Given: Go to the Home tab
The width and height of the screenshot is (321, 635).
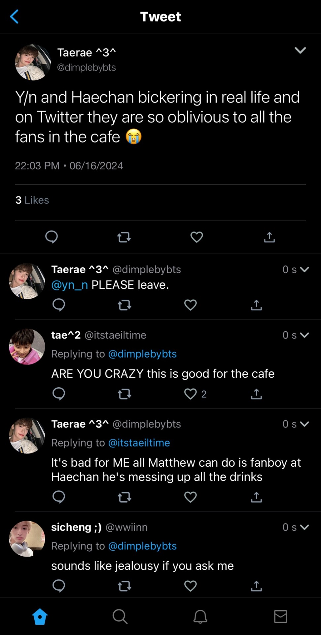Looking at the screenshot, I should pos(40,616).
